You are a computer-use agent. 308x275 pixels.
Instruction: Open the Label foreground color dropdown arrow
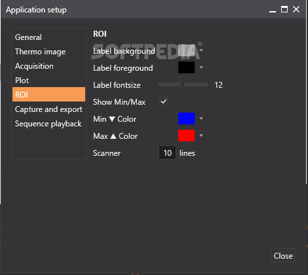pyautogui.click(x=201, y=67)
